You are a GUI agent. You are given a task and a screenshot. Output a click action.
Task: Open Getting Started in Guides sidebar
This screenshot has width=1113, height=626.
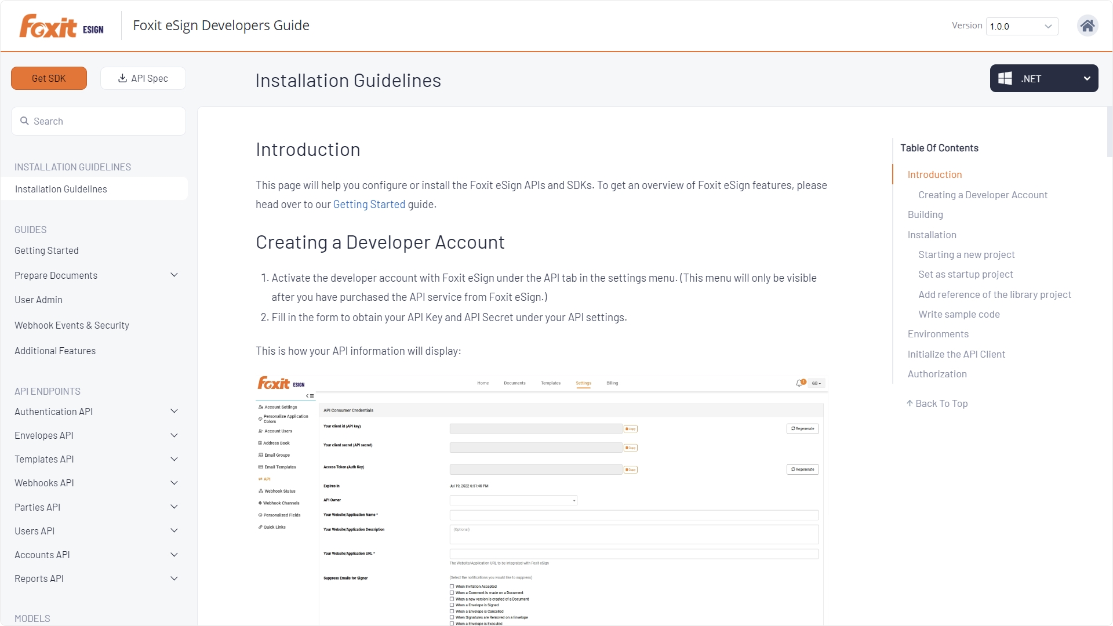(x=46, y=250)
